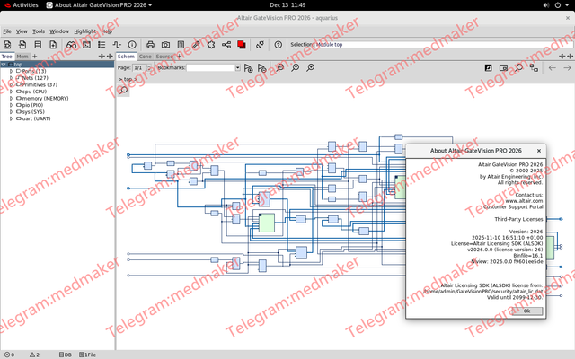Screen dimensions: 575x359
Task: Click the black square view-mode icon
Action: coord(488,68)
